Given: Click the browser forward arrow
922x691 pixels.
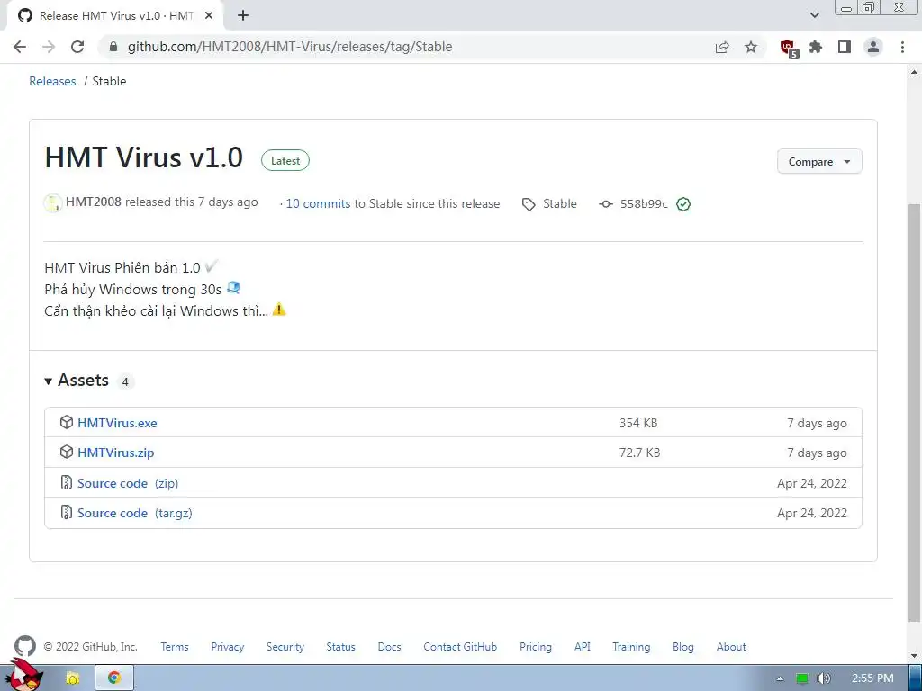Looking at the screenshot, I should pyautogui.click(x=49, y=47).
